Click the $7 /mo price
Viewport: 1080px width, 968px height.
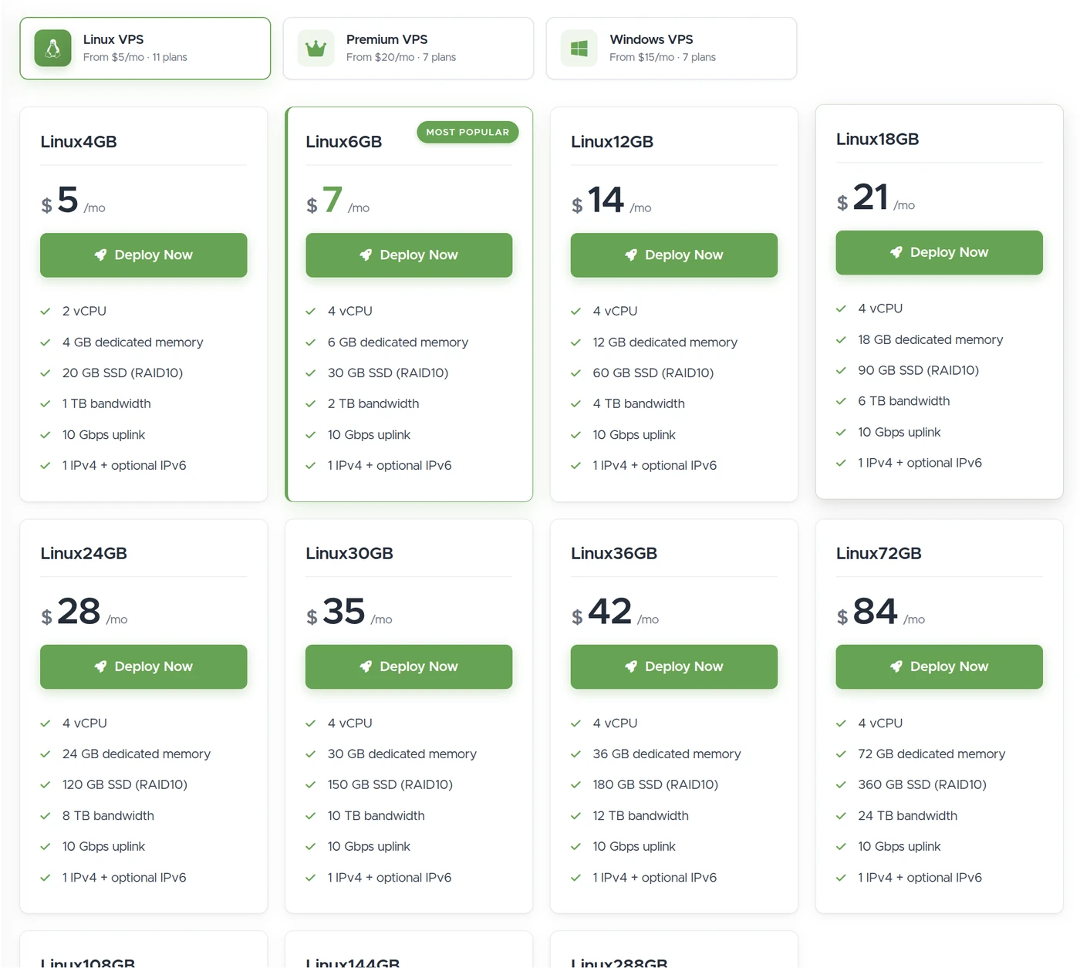click(x=338, y=201)
